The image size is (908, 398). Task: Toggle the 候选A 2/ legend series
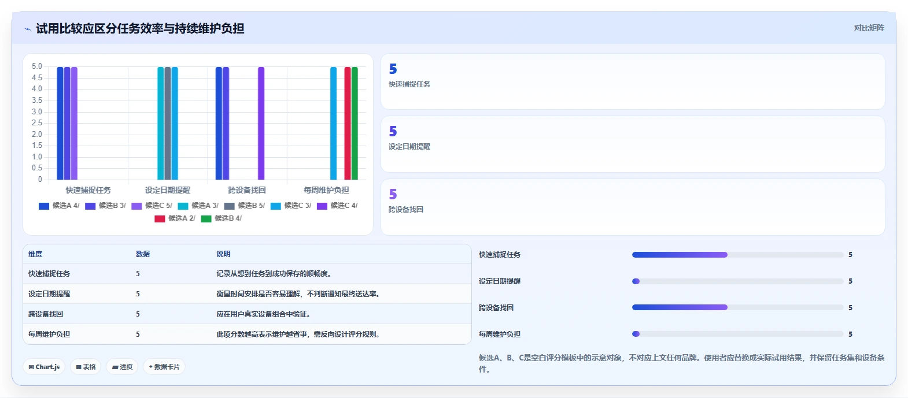(x=175, y=218)
